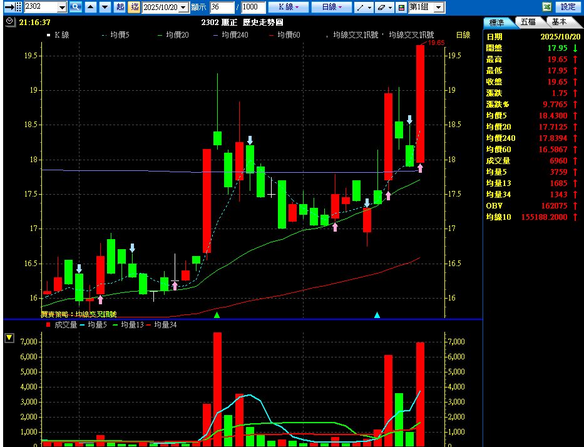Screen dimensions: 584x447
Task: Click the 均價20 legend entry
Action: 173,35
